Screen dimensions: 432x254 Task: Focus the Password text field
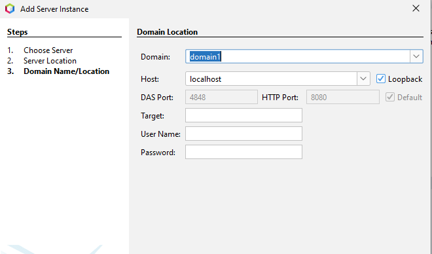coord(243,152)
